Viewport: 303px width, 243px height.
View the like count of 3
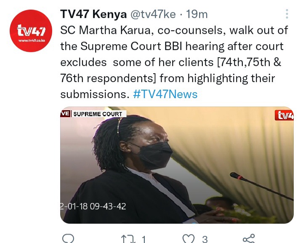tap(205, 239)
